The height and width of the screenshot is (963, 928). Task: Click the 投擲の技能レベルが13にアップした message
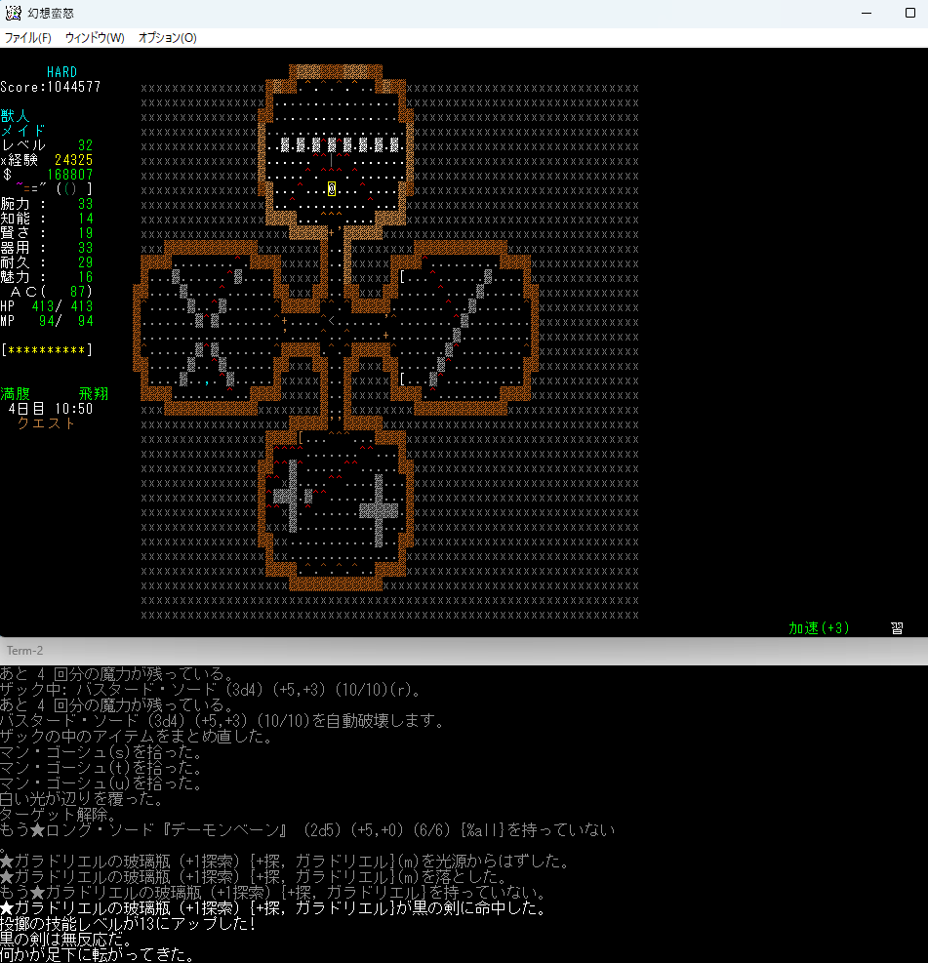(129, 923)
